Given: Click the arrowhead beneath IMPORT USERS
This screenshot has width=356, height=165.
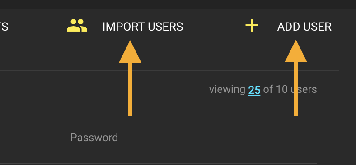Looking at the screenshot, I should 130,52.
